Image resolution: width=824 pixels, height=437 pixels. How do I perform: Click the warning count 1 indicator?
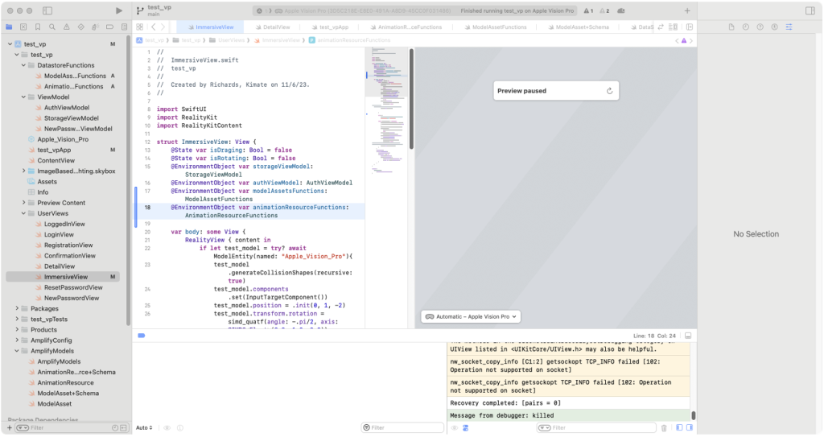[588, 10]
